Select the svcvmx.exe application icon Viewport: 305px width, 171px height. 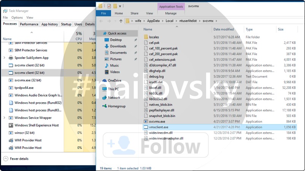[146, 122]
